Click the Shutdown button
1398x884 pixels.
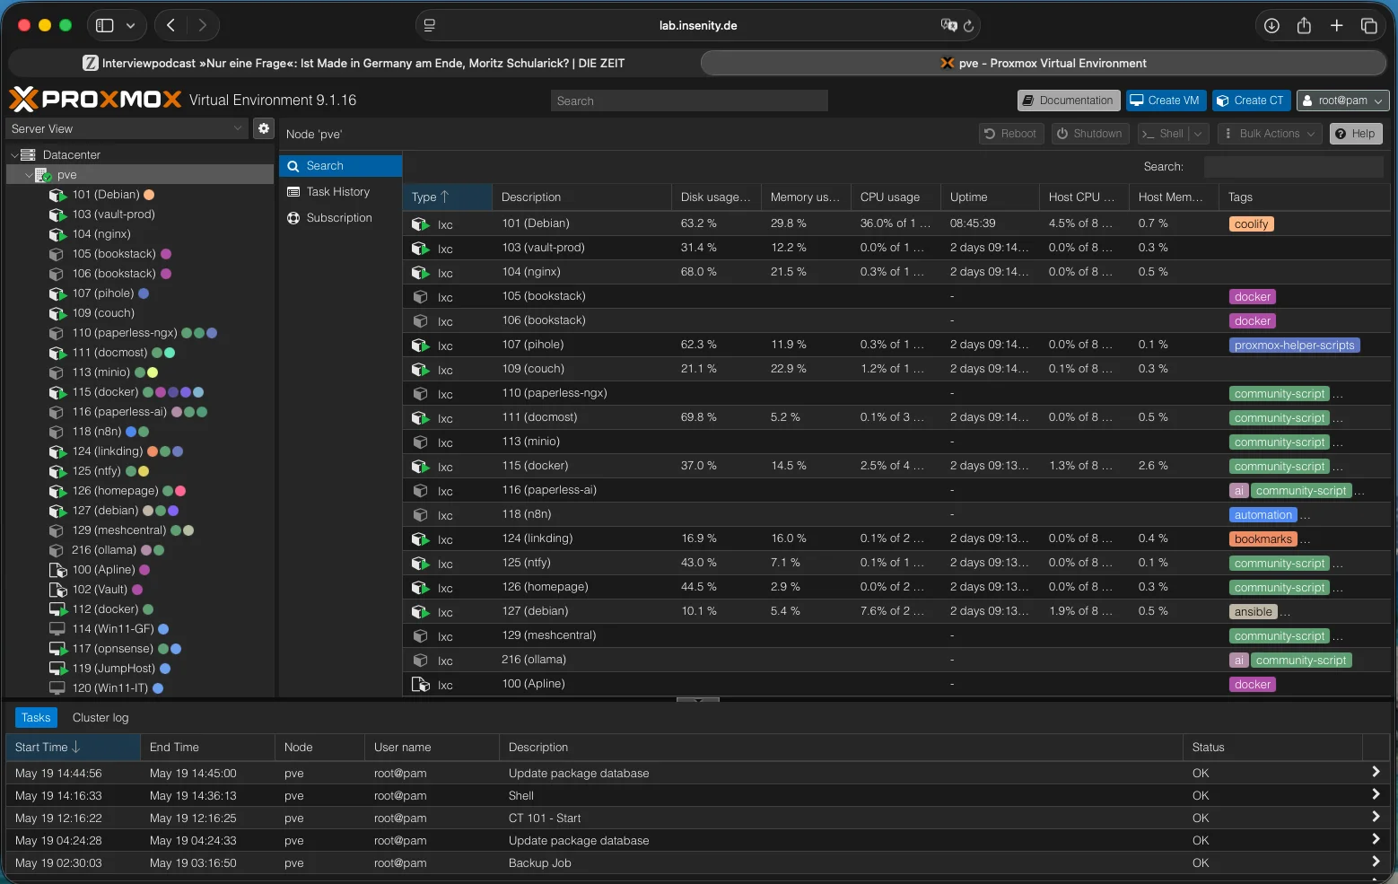coord(1089,134)
